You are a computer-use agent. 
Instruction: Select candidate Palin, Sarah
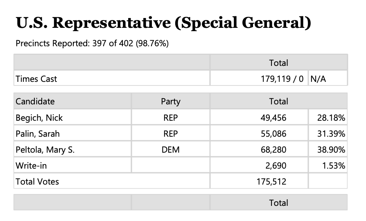tap(38, 133)
